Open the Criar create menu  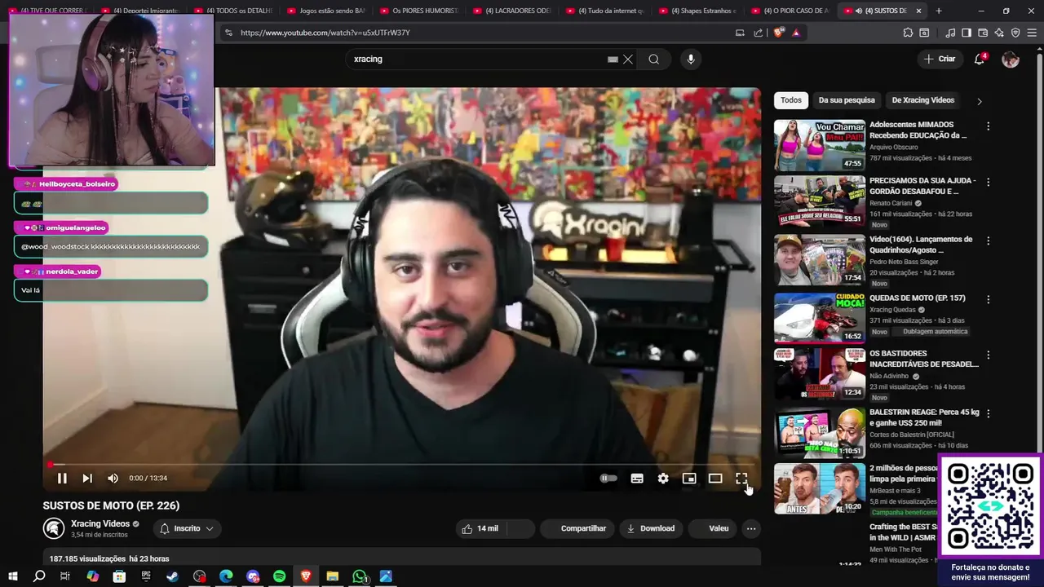[939, 59]
